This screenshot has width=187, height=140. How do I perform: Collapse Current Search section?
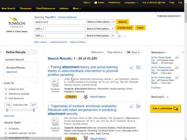pyautogui.click(x=37, y=59)
